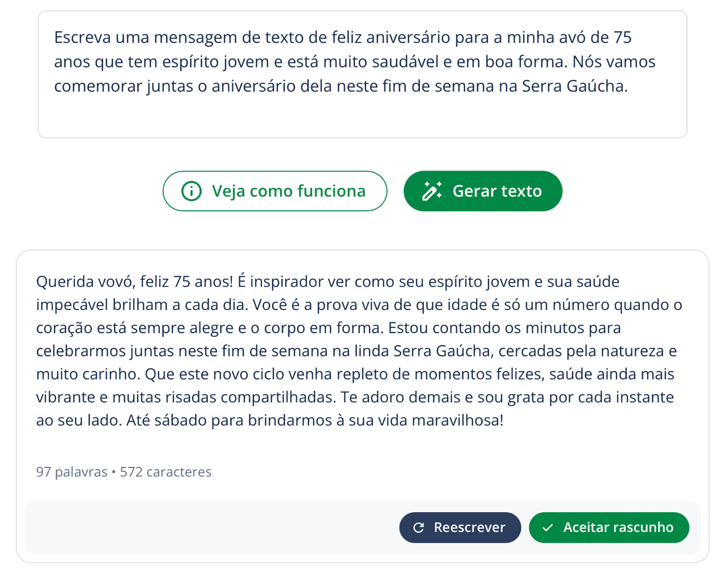Click "75" at the prompt's first line end
The image size is (722, 570).
tap(622, 37)
